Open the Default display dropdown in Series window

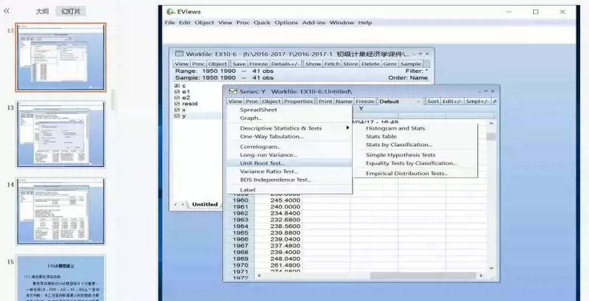400,101
